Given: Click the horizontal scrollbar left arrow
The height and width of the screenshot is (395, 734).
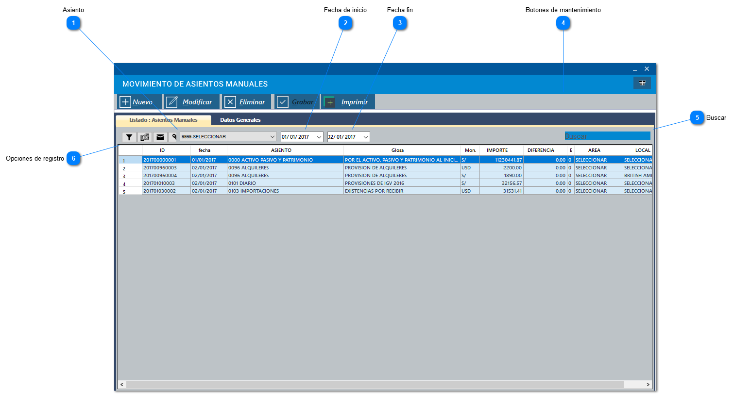Looking at the screenshot, I should pos(122,384).
